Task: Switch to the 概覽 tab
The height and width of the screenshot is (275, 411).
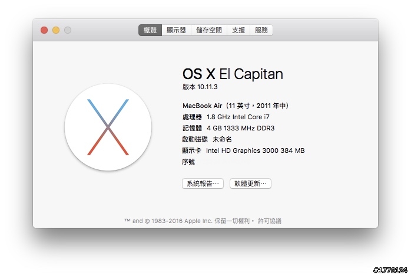Action: (x=150, y=30)
